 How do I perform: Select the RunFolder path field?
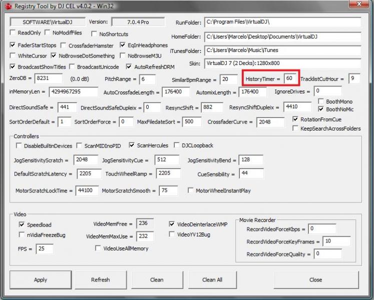tap(282, 23)
